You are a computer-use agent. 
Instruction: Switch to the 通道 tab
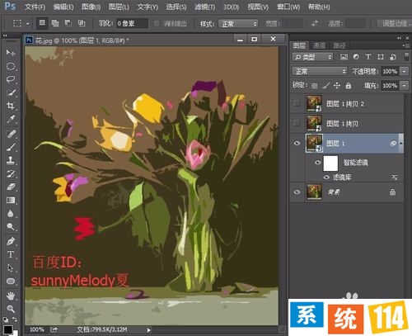[x=319, y=45]
